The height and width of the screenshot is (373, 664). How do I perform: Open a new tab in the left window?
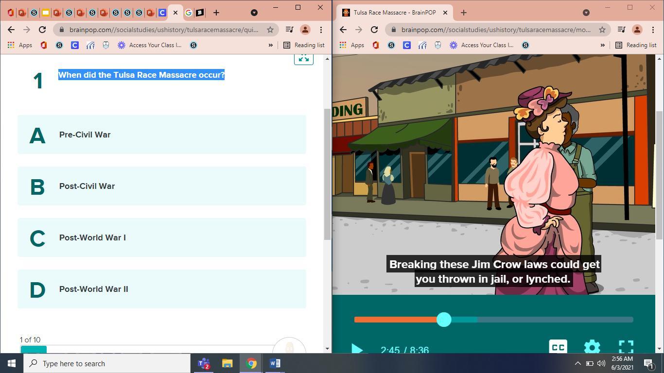coord(216,13)
